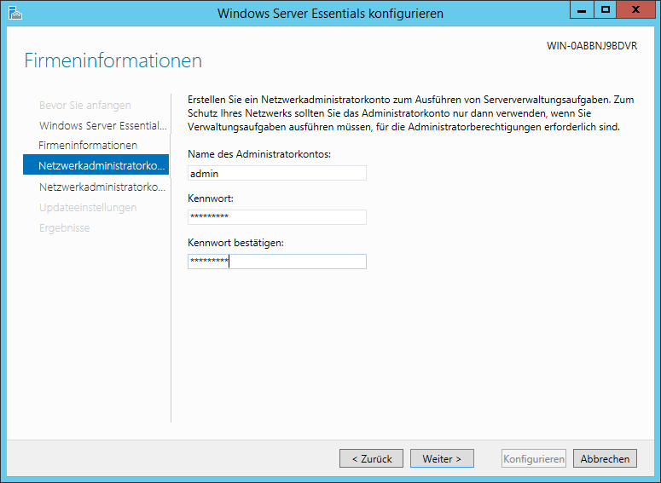Click the 'Kennwort bestätigen:' label
Image resolution: width=661 pixels, height=483 pixels.
235,243
